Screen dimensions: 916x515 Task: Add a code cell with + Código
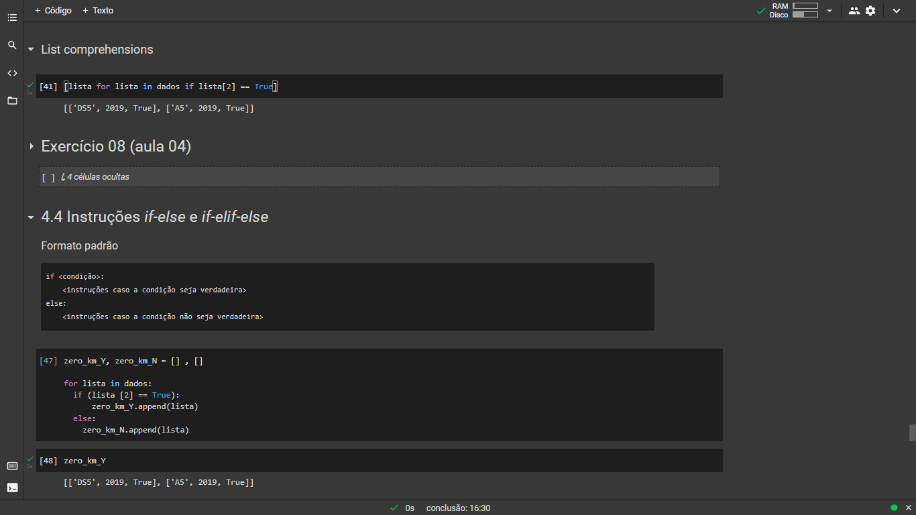tap(53, 11)
